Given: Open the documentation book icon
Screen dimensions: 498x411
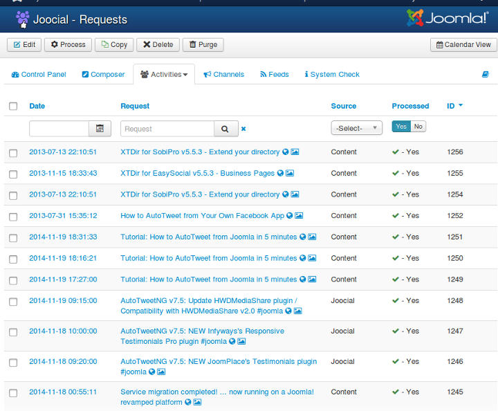Looking at the screenshot, I should pos(486,74).
